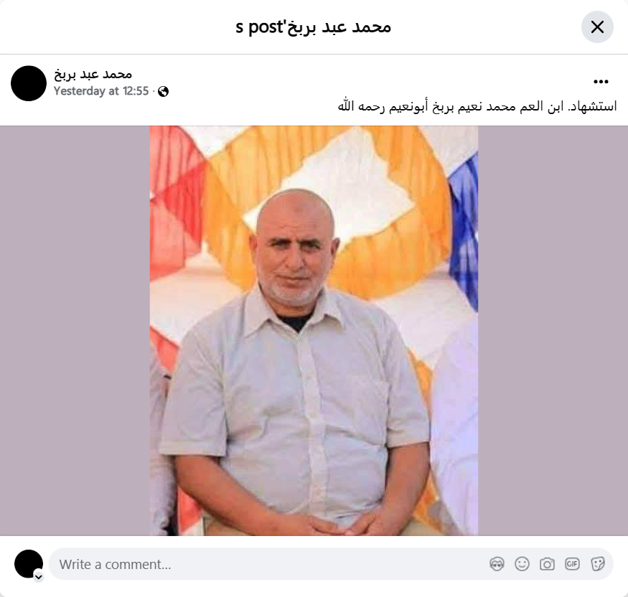Click the globe public audience icon

pos(163,92)
